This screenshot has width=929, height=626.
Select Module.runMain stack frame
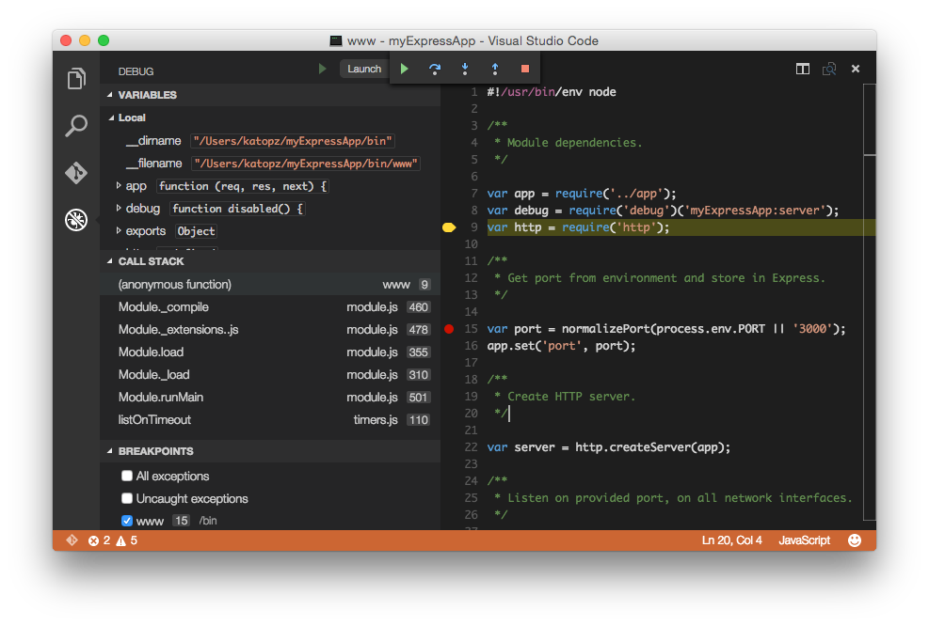click(x=271, y=397)
